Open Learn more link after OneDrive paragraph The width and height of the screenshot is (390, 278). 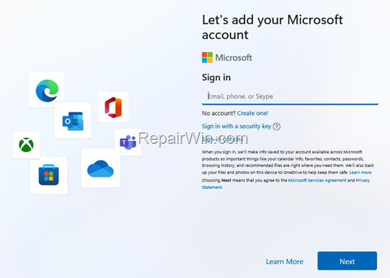(360, 173)
